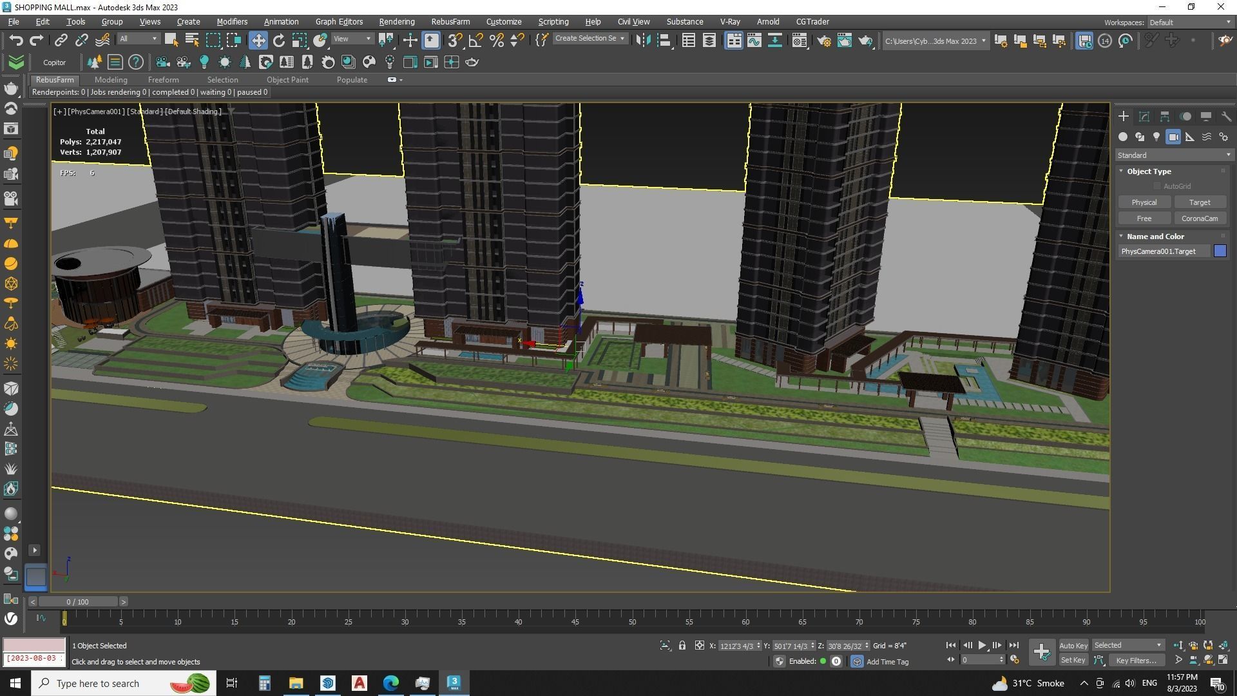The image size is (1237, 696).
Task: Select the Select and Link tool
Action: tap(61, 41)
